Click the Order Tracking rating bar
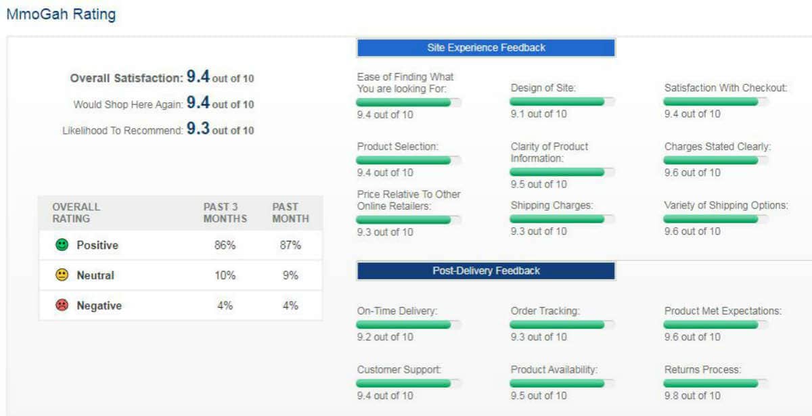 pyautogui.click(x=562, y=325)
